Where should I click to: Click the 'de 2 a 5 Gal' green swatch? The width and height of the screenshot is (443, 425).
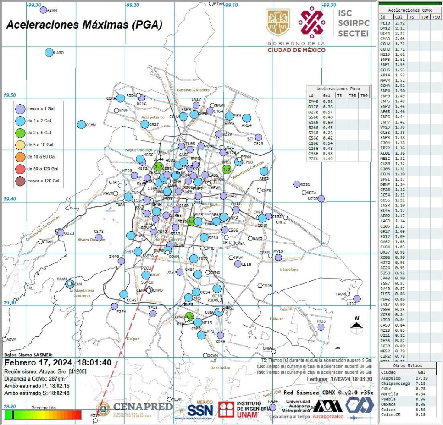tap(20, 133)
